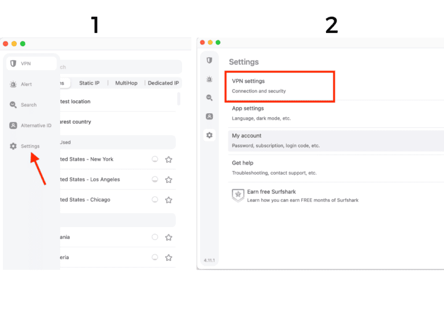Viewport: 444px width, 312px height.
Task: Open VPN settings (Connection and security)
Action: pos(279,86)
